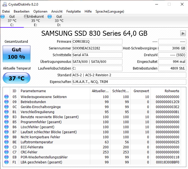Viewport: 188px width, 169px height.
Task: Click the Übertragungsmodus field SATA/600
Action: pos(97,62)
